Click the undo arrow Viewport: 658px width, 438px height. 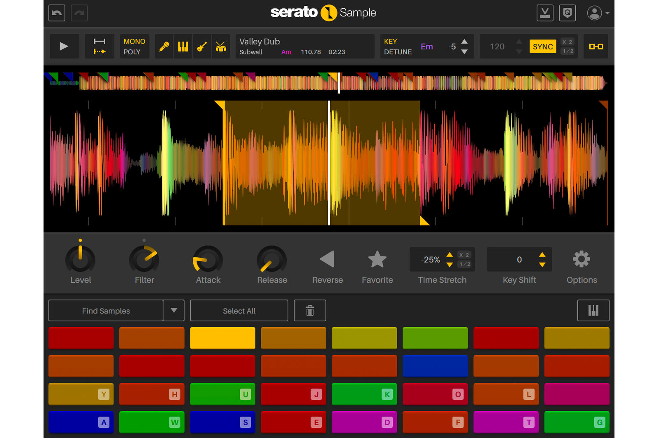[56, 13]
